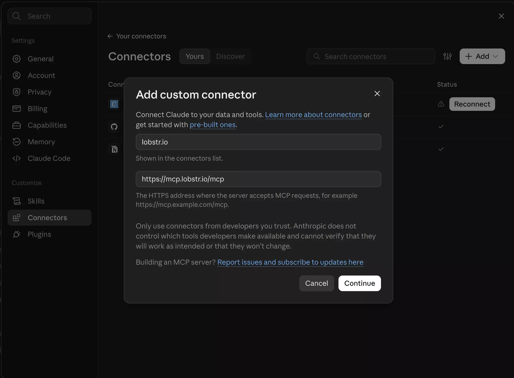Click the Cancel button

[317, 283]
